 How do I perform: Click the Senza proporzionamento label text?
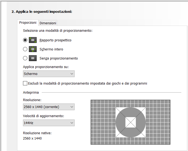coord(59,58)
